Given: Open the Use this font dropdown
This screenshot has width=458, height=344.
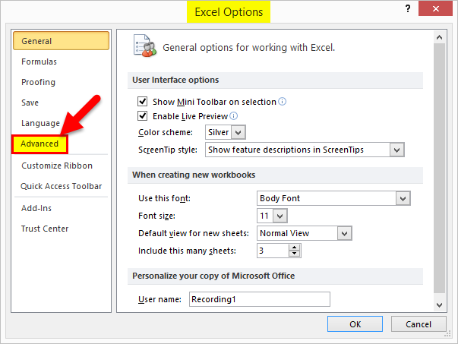Looking at the screenshot, I should pyautogui.click(x=403, y=198).
